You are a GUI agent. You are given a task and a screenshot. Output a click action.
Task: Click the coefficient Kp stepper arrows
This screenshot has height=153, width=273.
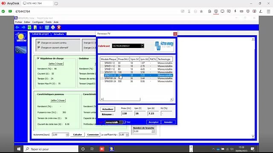(127, 135)
